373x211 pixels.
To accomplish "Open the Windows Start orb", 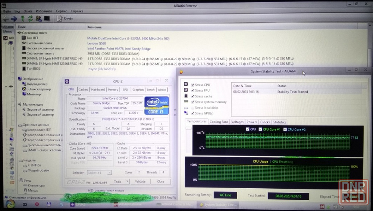I will [10, 204].
